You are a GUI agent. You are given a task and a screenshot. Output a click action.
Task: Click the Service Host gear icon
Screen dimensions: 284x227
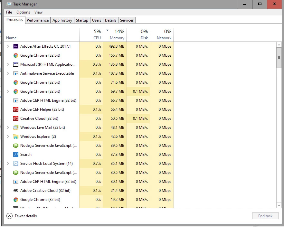click(x=16, y=164)
